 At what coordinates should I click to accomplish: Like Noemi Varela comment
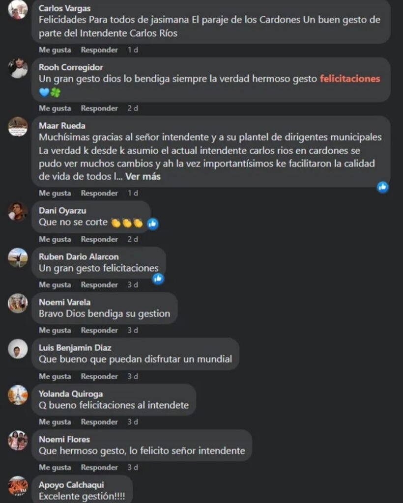(55, 331)
